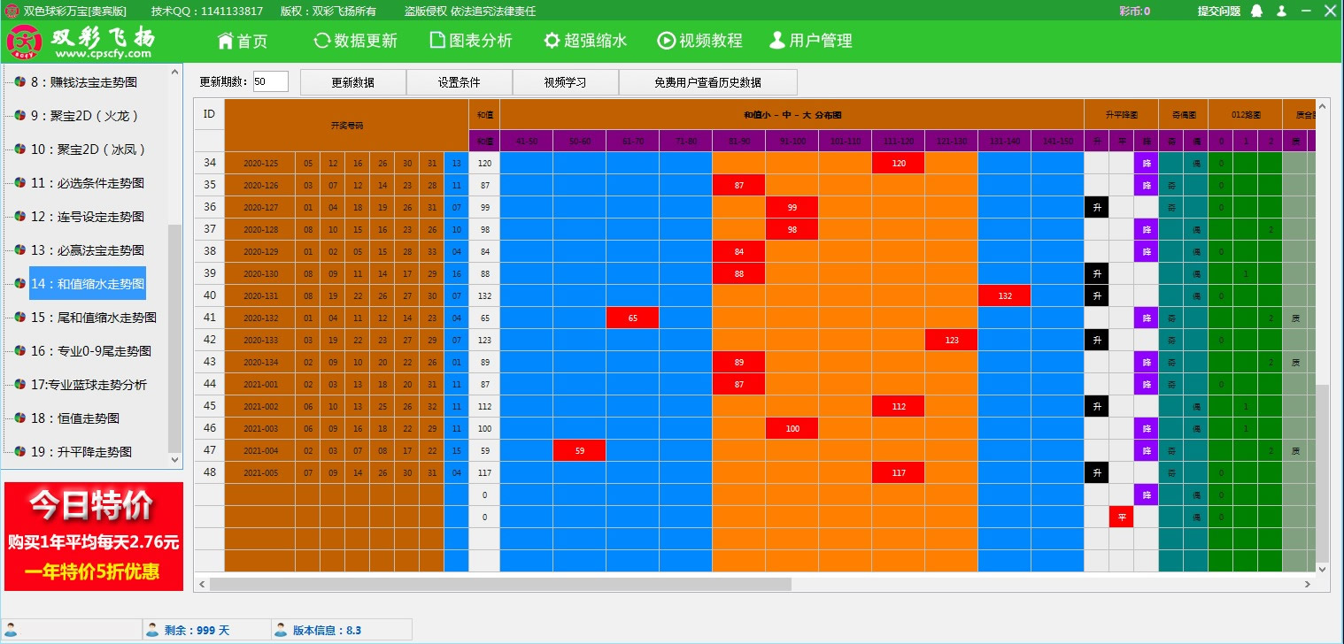The height and width of the screenshot is (644, 1344).
Task: Click the table's horizontal scrollbar thumb
Action: (500, 584)
